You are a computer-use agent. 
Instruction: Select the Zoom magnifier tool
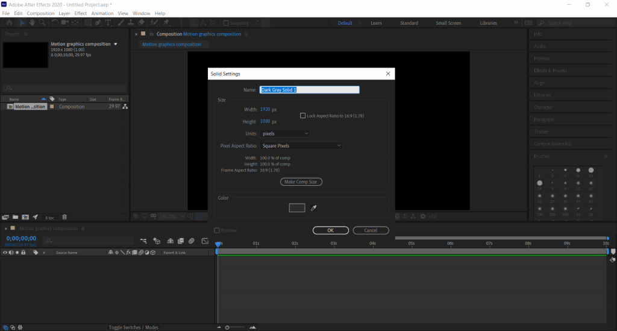click(x=42, y=23)
